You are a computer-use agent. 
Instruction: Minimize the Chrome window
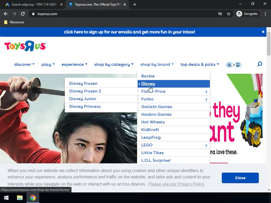240,4
